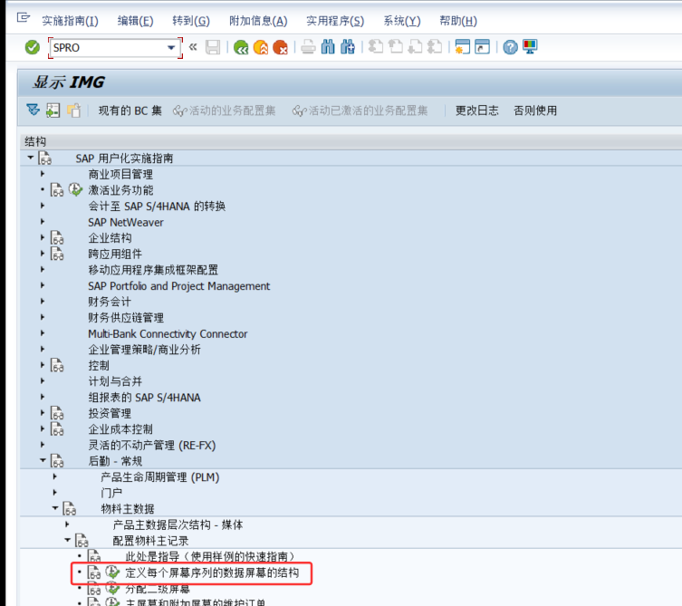This screenshot has height=606, width=682.
Task: Expand the 财务会计 tree node
Action: pyautogui.click(x=42, y=302)
